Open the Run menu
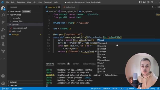 coord(40,2)
